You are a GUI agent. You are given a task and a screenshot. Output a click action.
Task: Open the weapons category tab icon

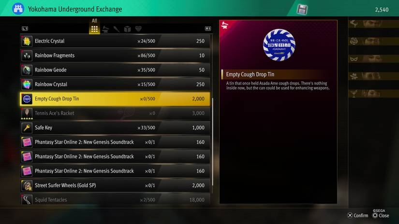click(117, 29)
